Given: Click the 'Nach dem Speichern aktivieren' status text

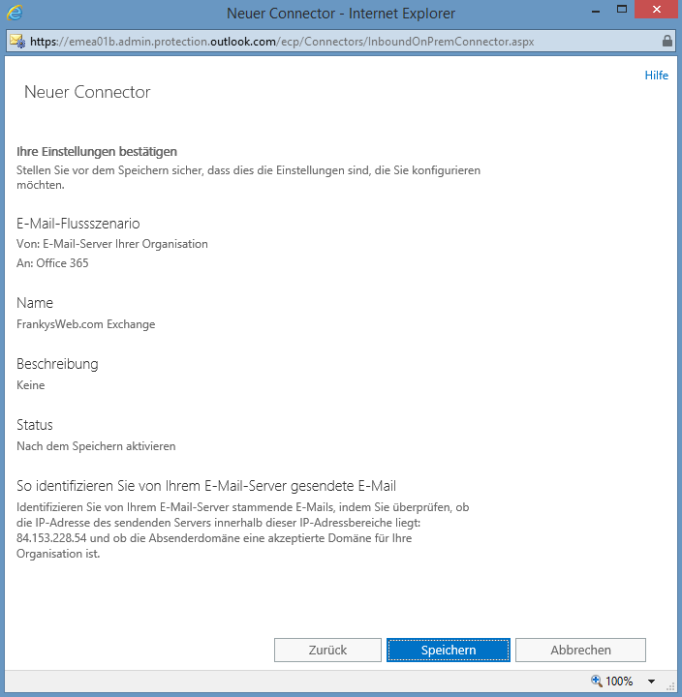Looking at the screenshot, I should pos(96,446).
